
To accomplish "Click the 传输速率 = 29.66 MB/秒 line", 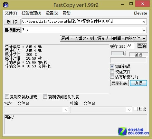I will pyautogui.click(x=26, y=62).
